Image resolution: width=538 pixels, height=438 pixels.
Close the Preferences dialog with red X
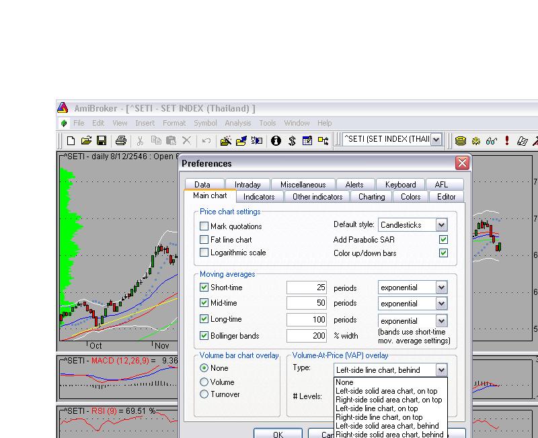pyautogui.click(x=462, y=163)
